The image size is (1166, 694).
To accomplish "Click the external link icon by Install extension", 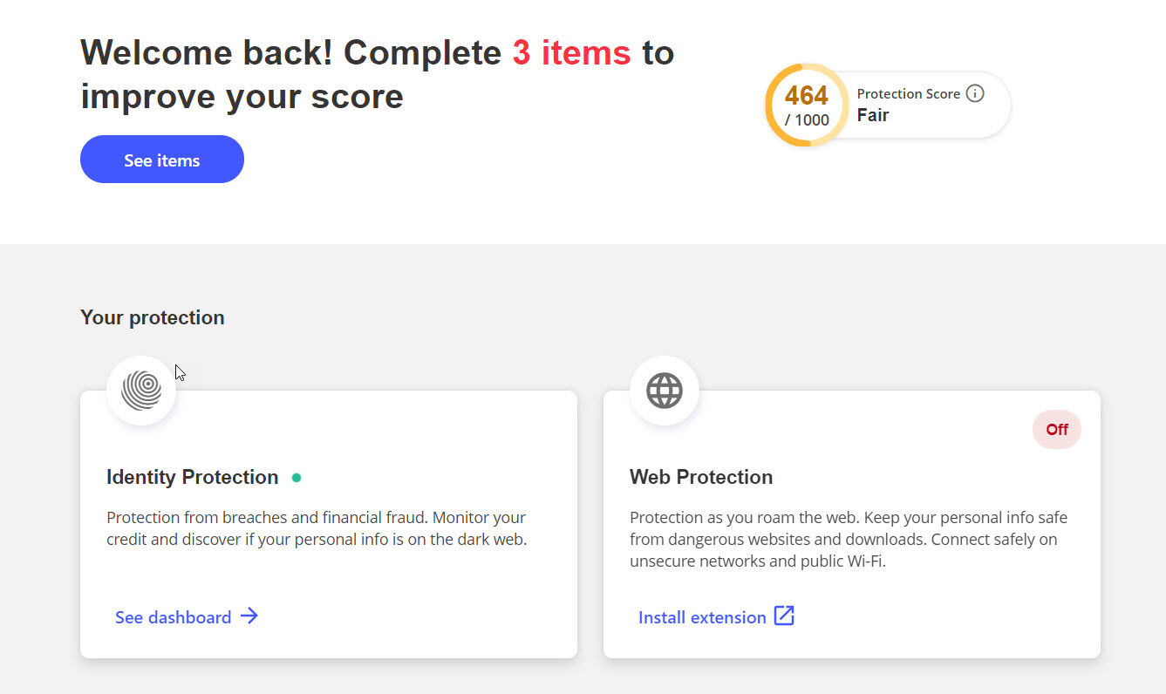I will pos(784,616).
